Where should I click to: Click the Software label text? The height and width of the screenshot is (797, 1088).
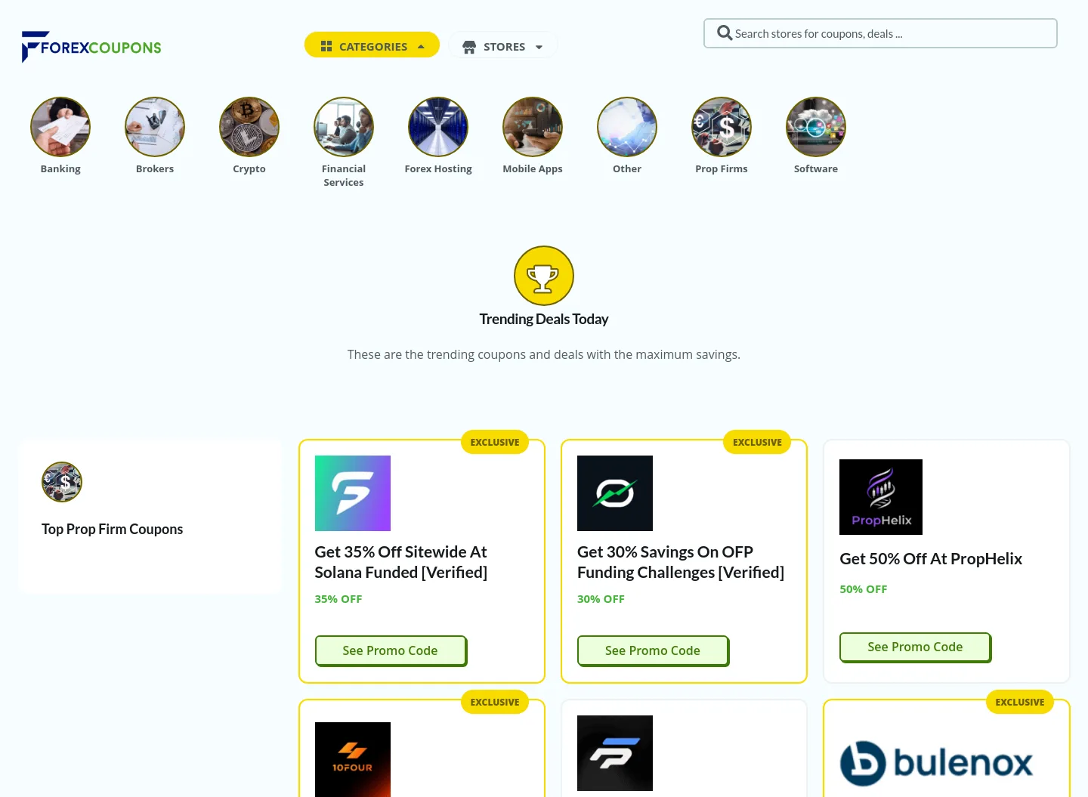pyautogui.click(x=816, y=168)
